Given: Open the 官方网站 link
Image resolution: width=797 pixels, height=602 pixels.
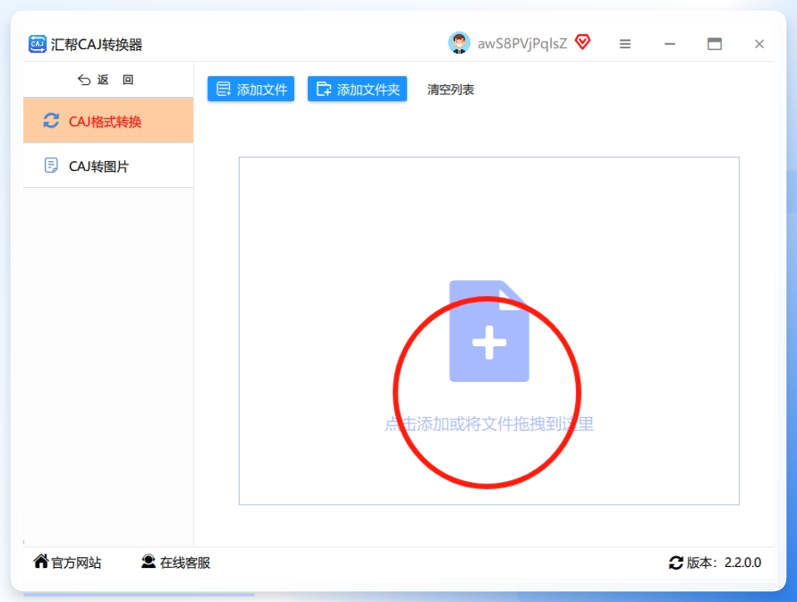Looking at the screenshot, I should click(68, 562).
